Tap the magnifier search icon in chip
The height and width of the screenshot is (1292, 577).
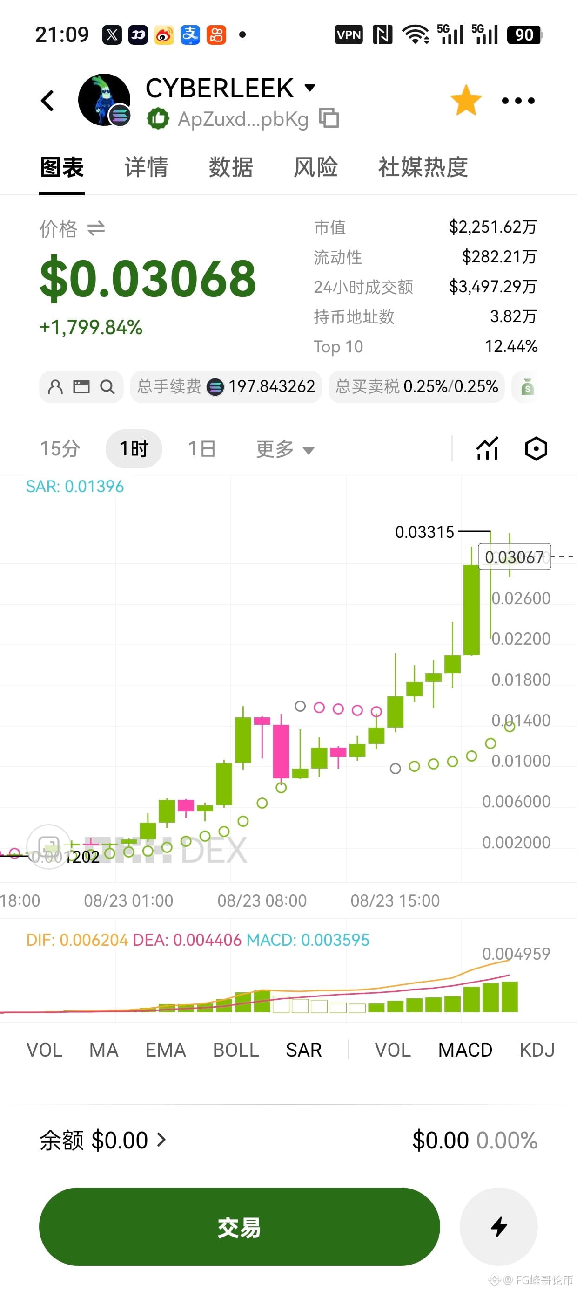[x=107, y=387]
